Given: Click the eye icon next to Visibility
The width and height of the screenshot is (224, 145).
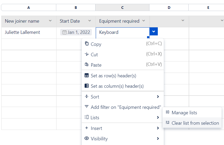Looking at the screenshot, I should [x=87, y=138].
